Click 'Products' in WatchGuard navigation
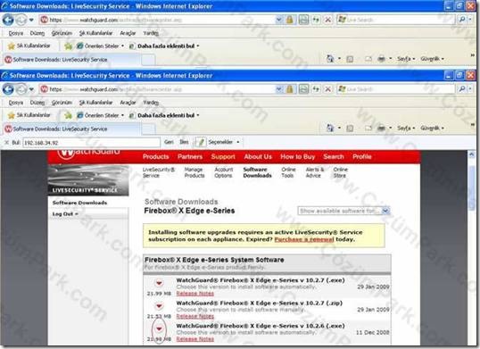The image size is (480, 349). [x=155, y=157]
